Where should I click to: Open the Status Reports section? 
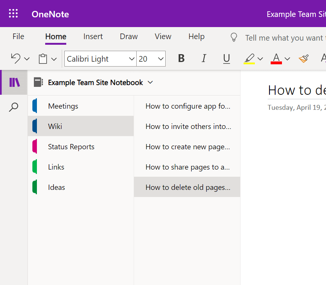pos(81,147)
